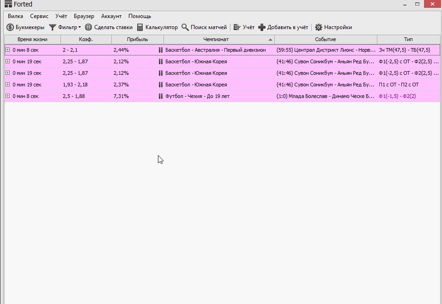442x304 pixels.
Task: Sort by Время жизни column header
Action: click(x=32, y=39)
